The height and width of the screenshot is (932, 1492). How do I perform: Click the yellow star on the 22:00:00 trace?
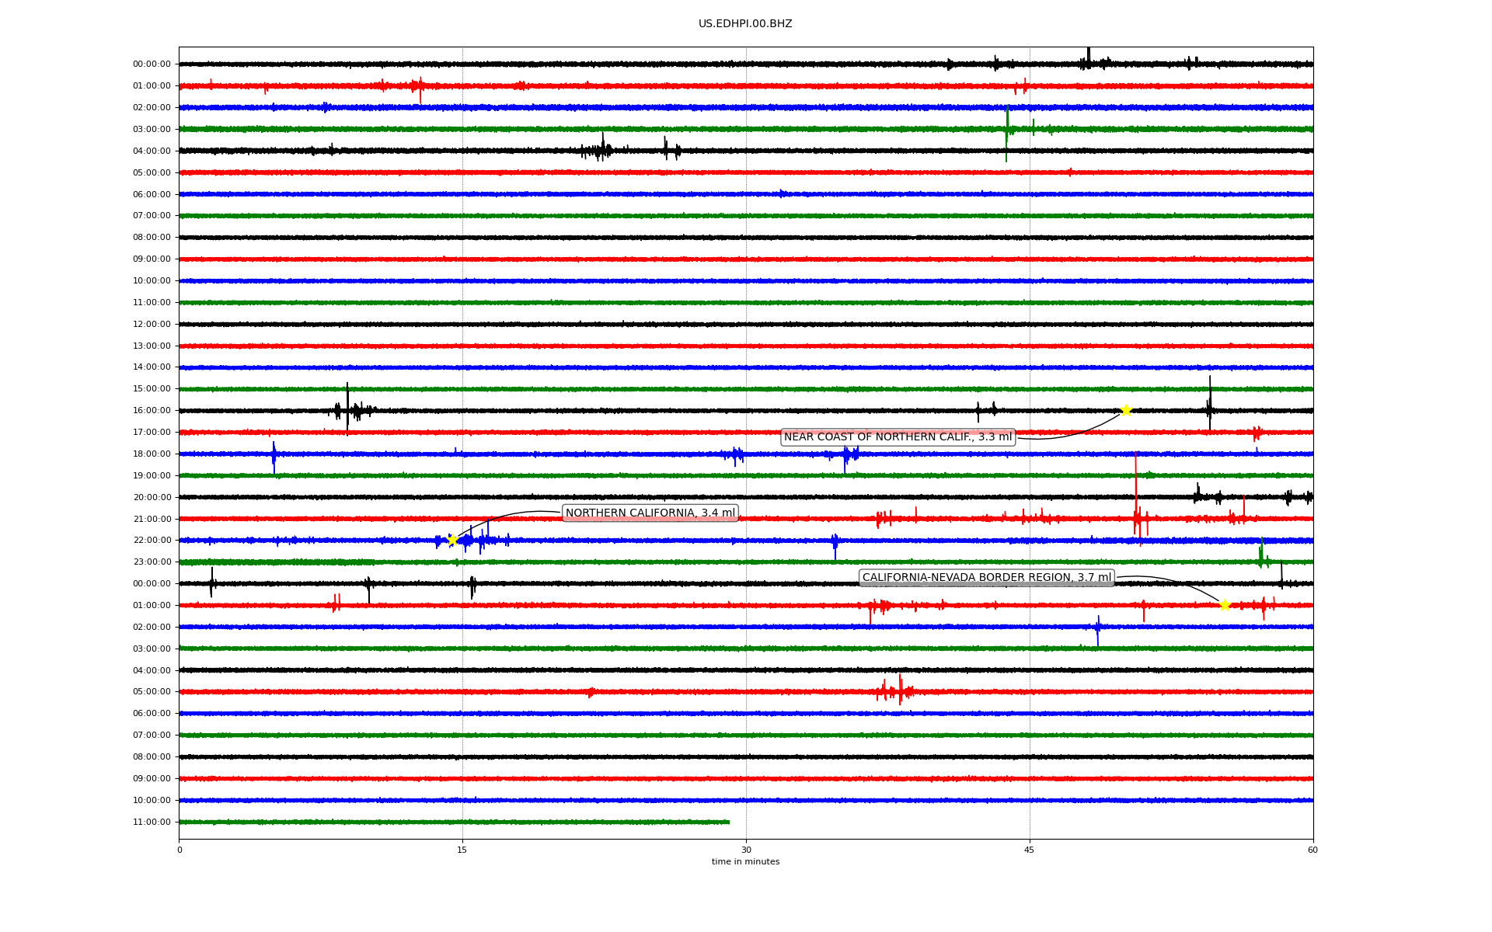pos(452,540)
